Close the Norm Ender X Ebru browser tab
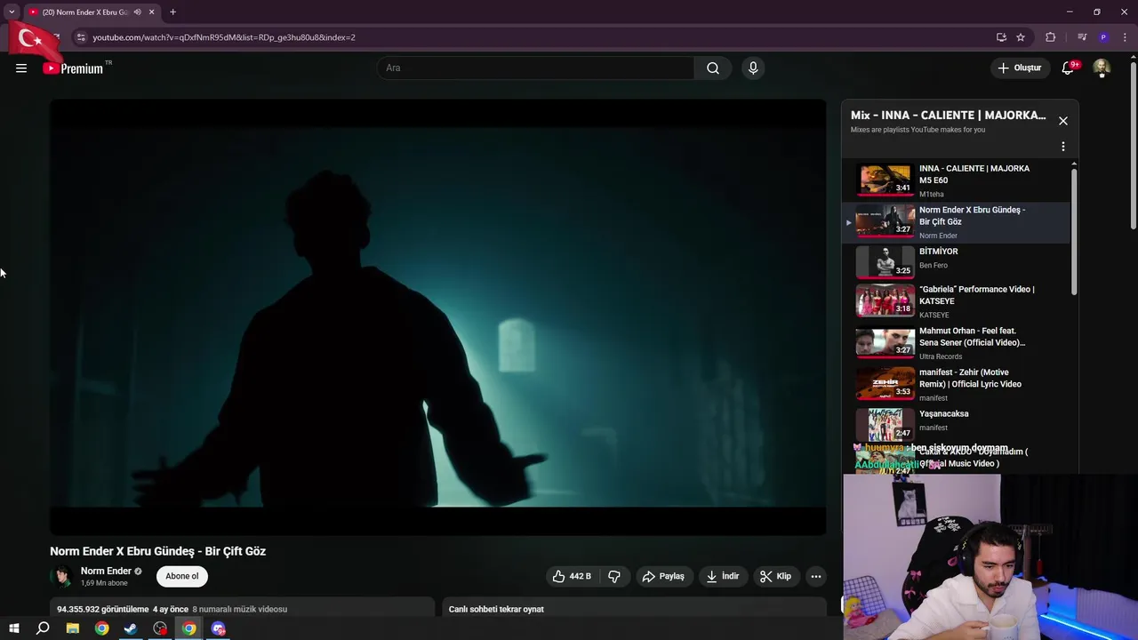Image resolution: width=1138 pixels, height=640 pixels. click(x=152, y=12)
